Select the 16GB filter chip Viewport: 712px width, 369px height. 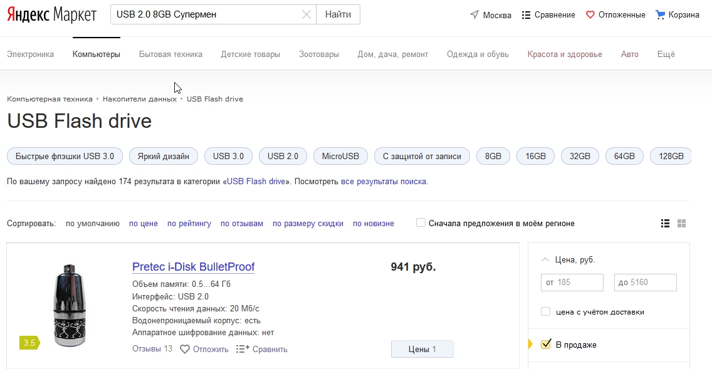[536, 156]
